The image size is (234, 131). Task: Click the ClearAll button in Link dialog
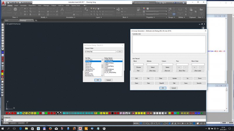click(x=161, y=83)
